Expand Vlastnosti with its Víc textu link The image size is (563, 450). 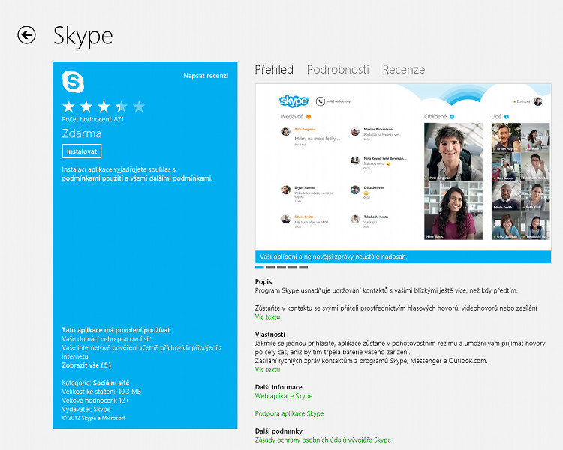267,370
